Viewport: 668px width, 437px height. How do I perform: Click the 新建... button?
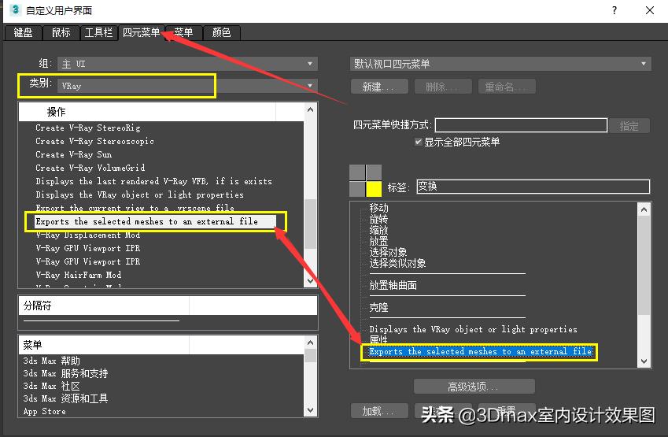pos(379,87)
